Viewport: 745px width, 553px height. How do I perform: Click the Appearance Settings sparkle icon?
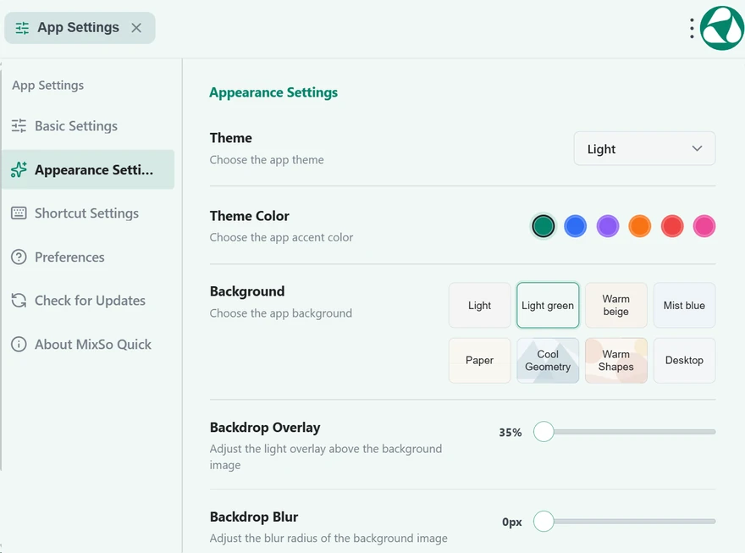tap(19, 169)
